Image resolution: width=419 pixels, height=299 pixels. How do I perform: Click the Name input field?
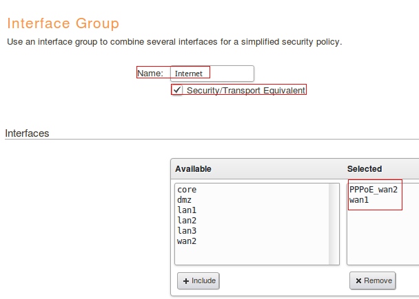point(211,73)
